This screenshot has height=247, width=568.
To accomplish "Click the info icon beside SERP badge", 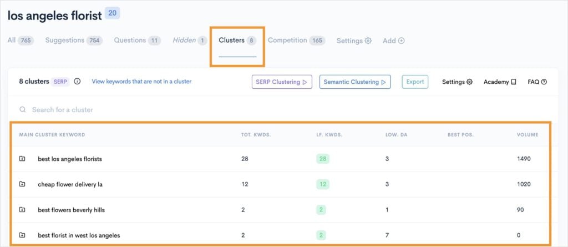I will point(77,81).
